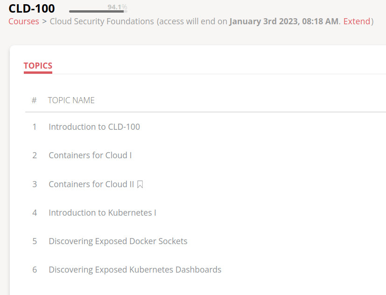
Task: Click the CLD-100 course title
Action: point(32,8)
